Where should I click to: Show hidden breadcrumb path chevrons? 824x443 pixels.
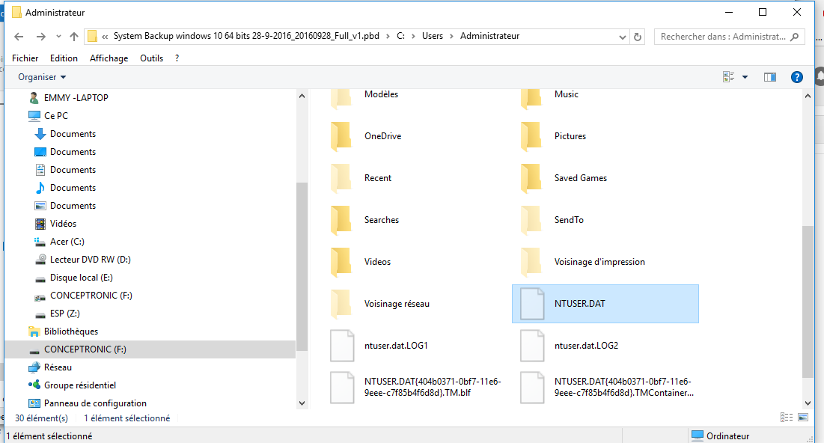105,36
